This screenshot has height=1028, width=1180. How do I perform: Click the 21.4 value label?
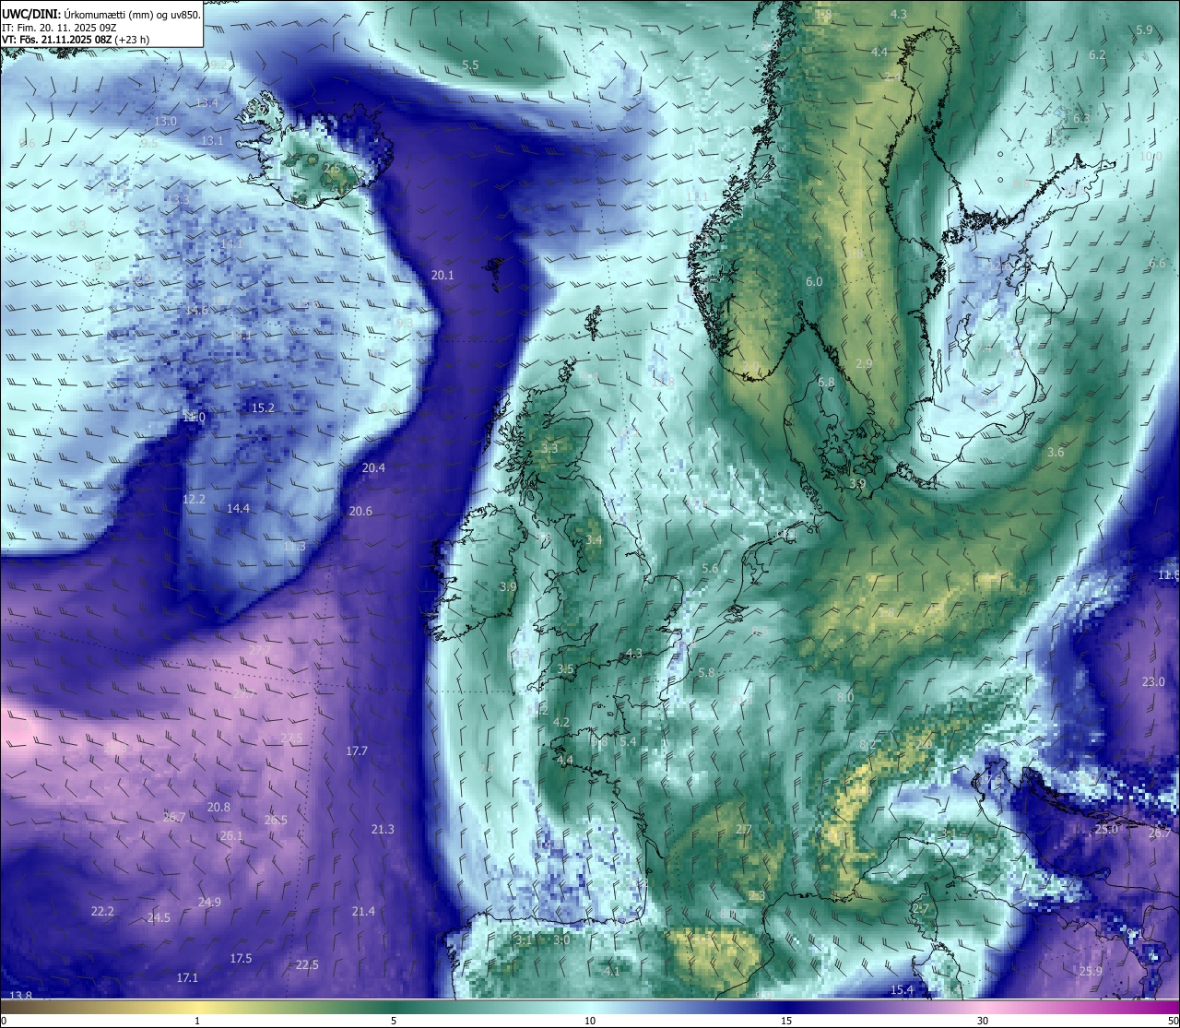pos(363,911)
